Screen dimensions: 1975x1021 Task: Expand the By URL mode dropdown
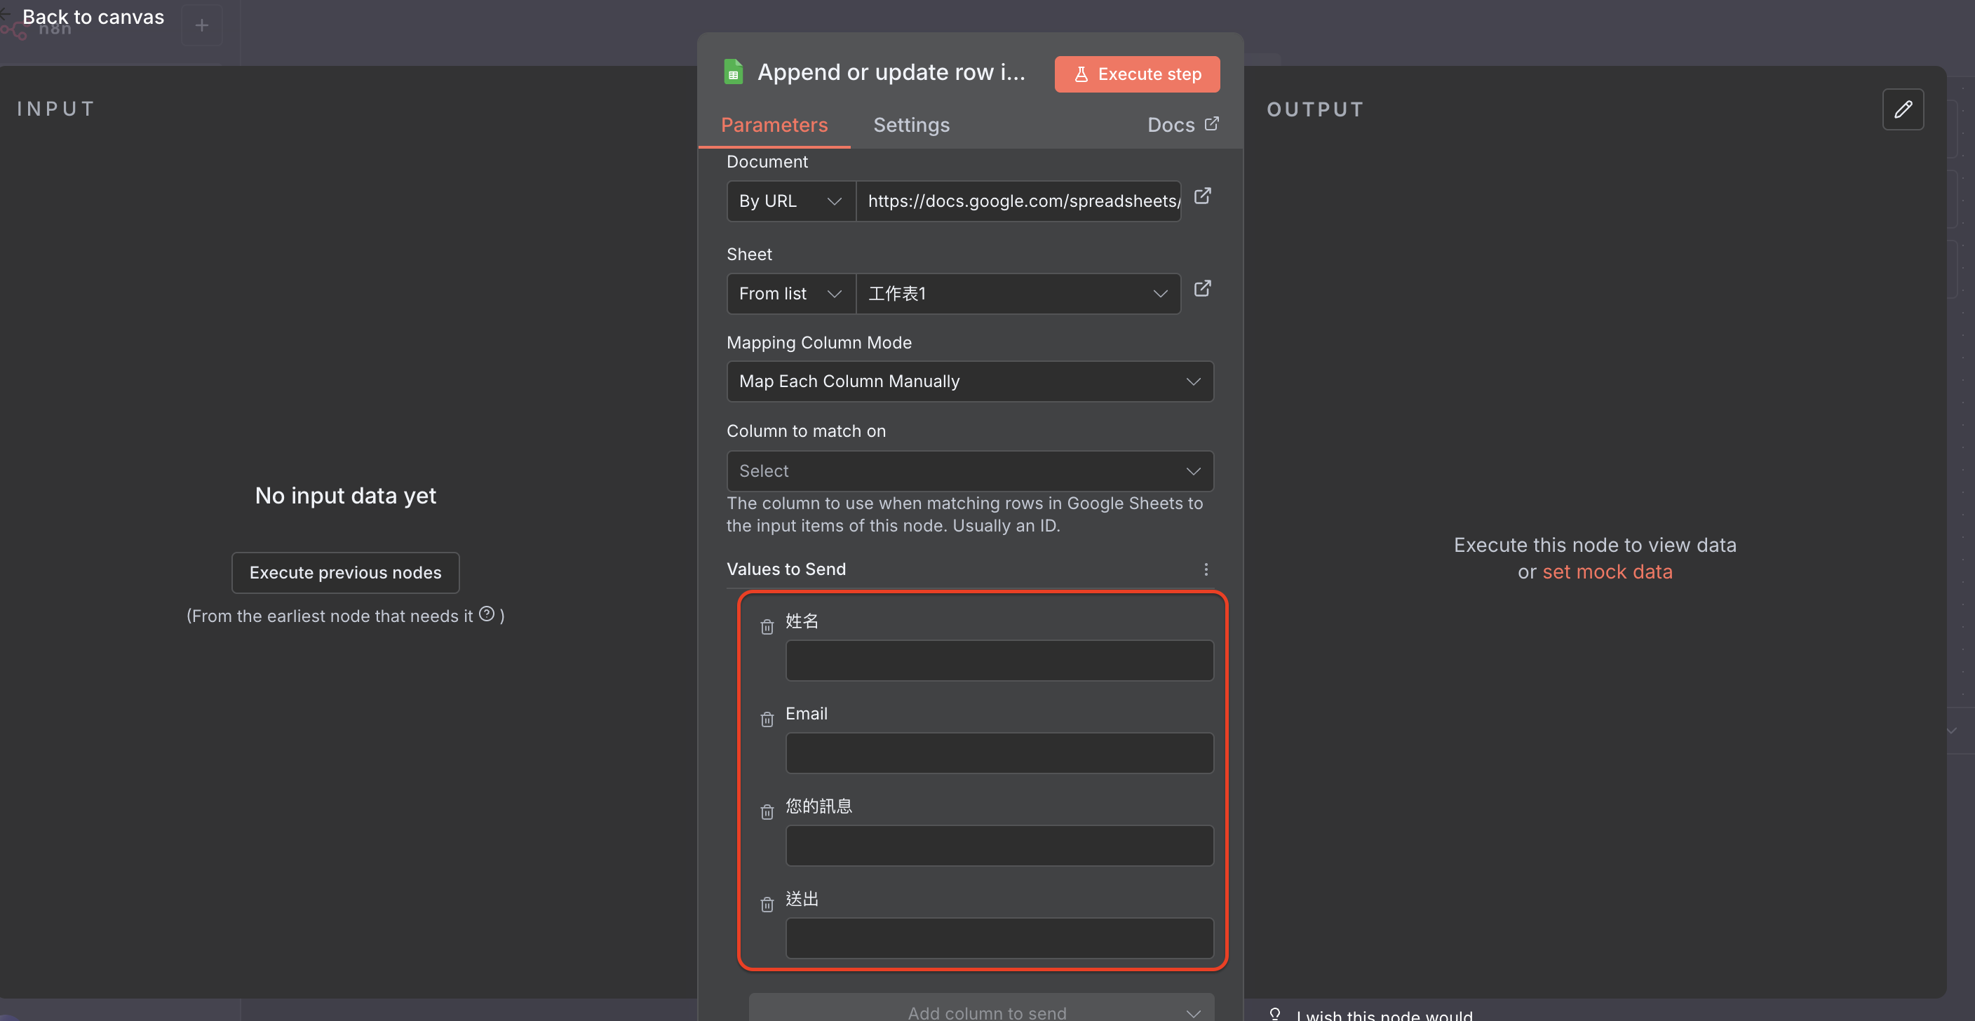[x=790, y=201]
